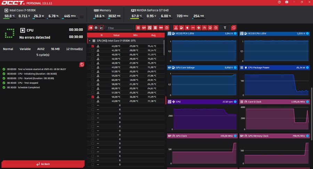
Task: Toggle the GPU sensor source filter icon
Action: click(x=144, y=28)
